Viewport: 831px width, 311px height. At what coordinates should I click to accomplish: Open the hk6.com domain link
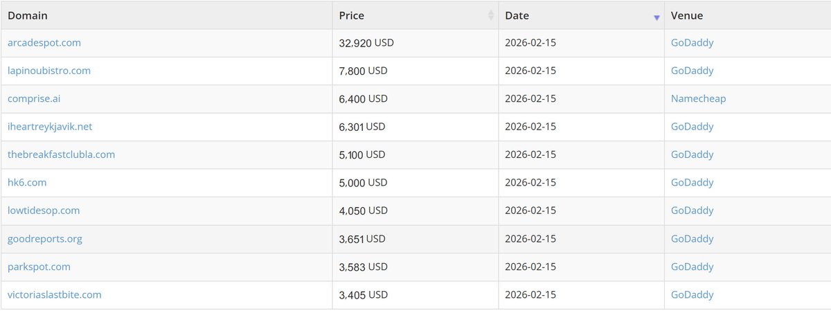tap(27, 183)
